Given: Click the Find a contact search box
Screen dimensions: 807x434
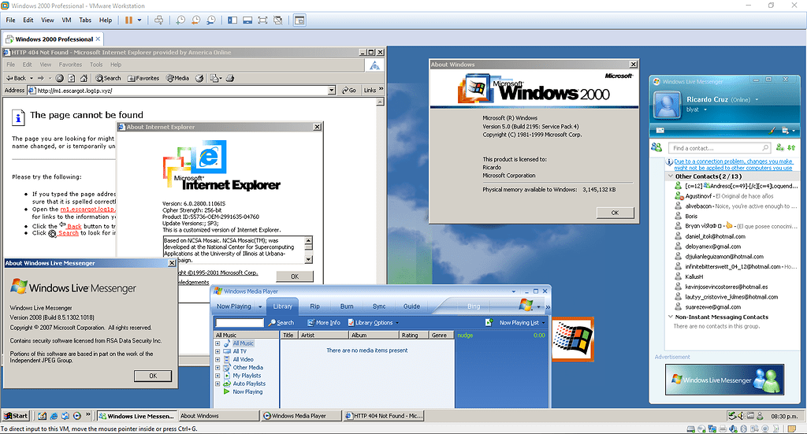Looking at the screenshot, I should point(719,148).
